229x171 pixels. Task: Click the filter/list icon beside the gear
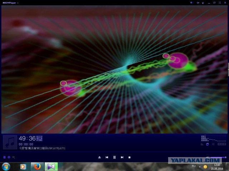coord(14,157)
